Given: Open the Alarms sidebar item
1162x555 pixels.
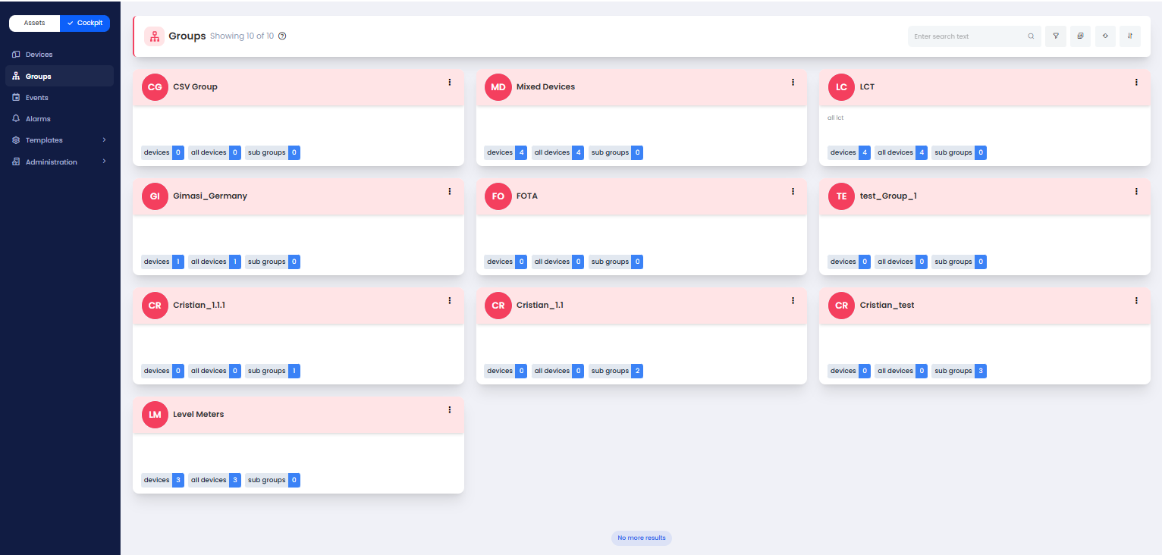Looking at the screenshot, I should click(x=38, y=119).
